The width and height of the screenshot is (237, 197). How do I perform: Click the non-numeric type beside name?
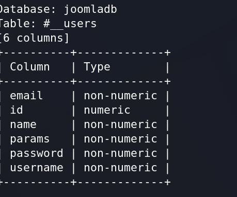point(120,124)
